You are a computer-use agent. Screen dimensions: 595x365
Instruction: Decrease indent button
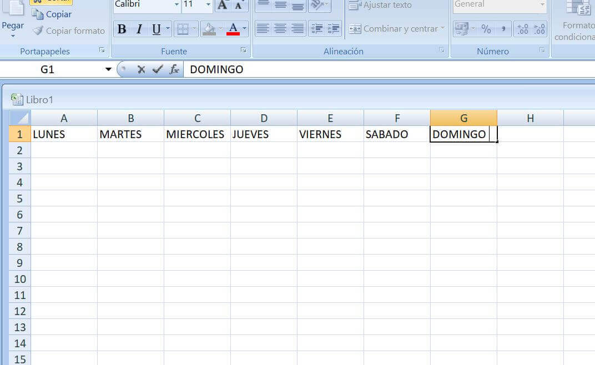pos(316,28)
